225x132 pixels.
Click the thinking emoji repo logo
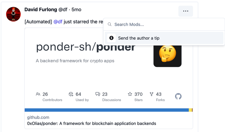click(167, 56)
